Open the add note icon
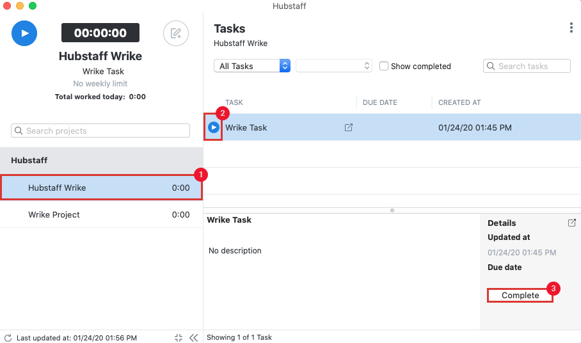 click(176, 33)
